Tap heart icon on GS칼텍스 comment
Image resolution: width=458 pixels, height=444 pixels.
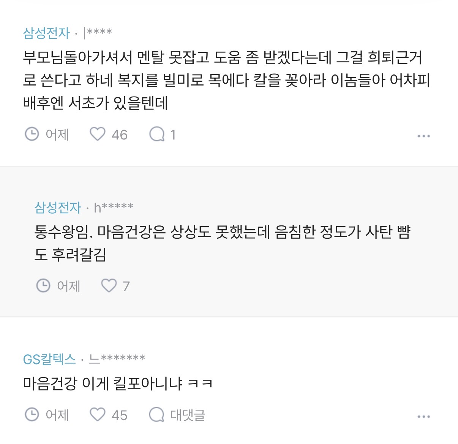point(97,414)
